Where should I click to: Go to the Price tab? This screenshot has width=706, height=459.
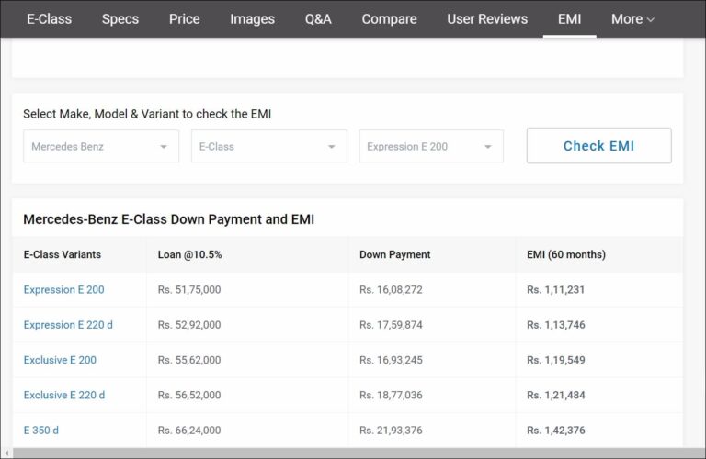pos(185,19)
